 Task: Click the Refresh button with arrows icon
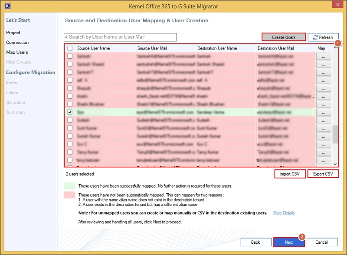(323, 37)
